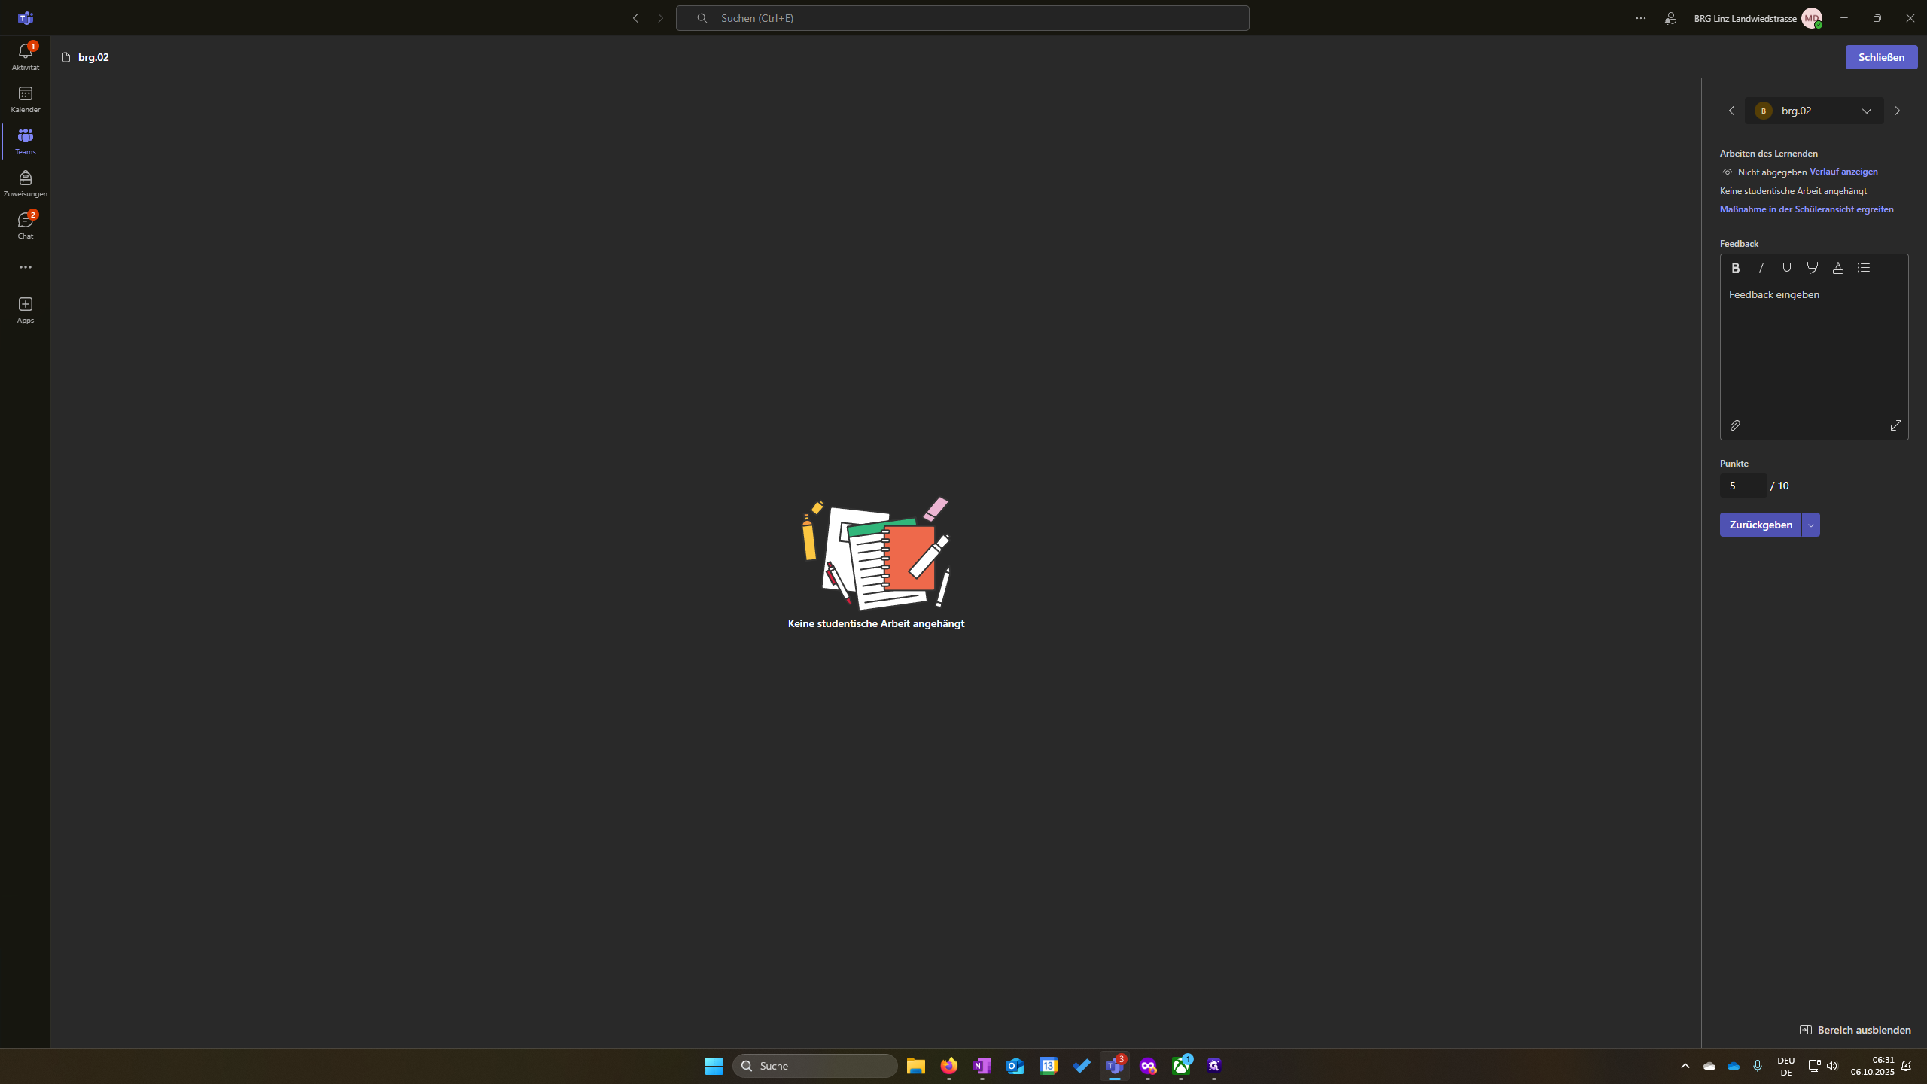Switch to the Kalender view

tap(26, 99)
